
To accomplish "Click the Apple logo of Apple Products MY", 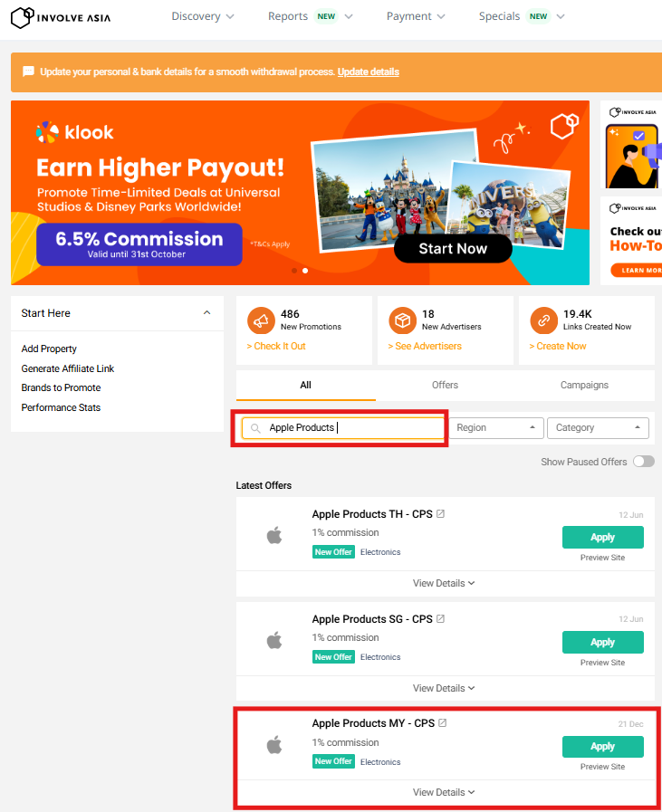I will point(274,745).
